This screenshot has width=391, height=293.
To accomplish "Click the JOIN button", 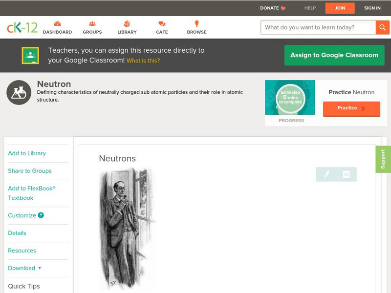I will point(340,8).
